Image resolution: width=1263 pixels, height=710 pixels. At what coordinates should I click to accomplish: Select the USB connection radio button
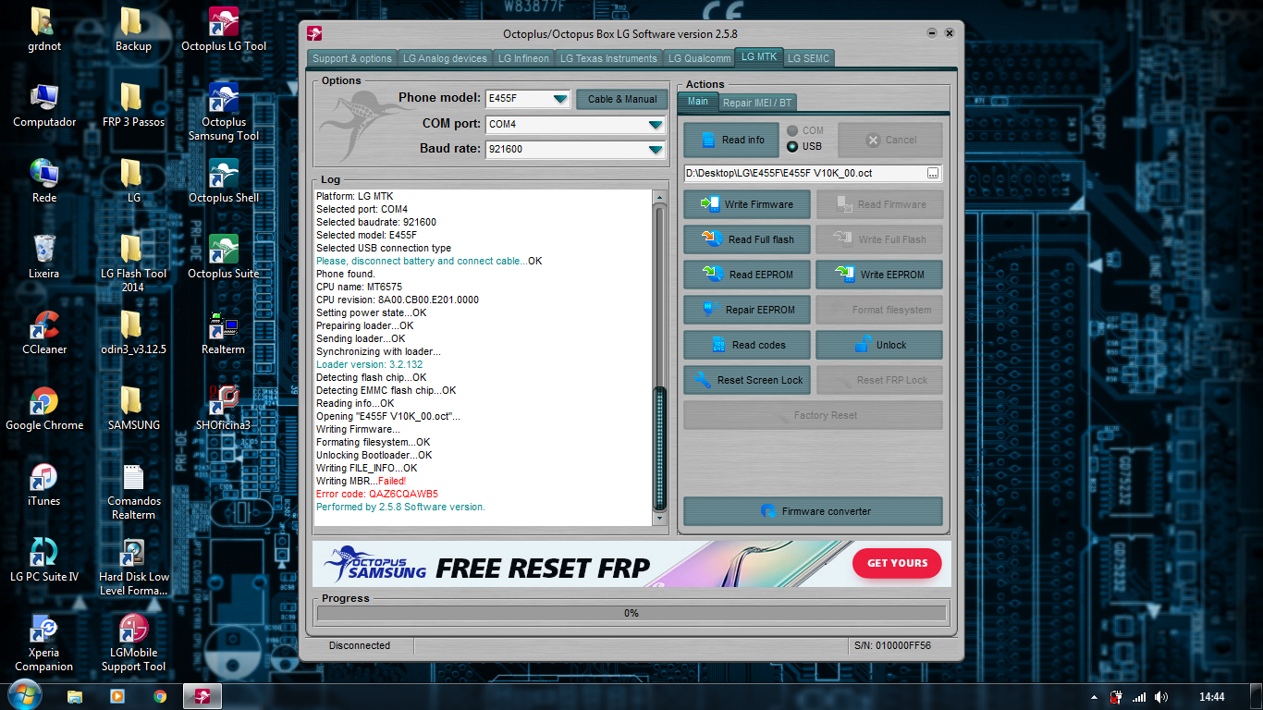[x=792, y=146]
